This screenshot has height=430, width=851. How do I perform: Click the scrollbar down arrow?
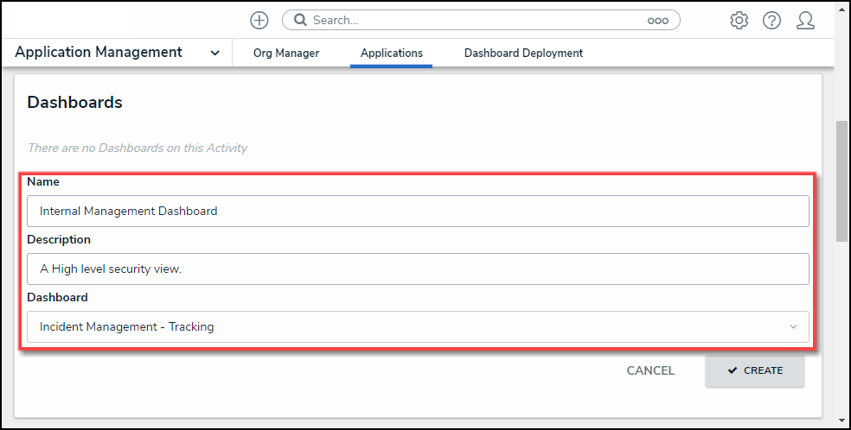[x=841, y=422]
